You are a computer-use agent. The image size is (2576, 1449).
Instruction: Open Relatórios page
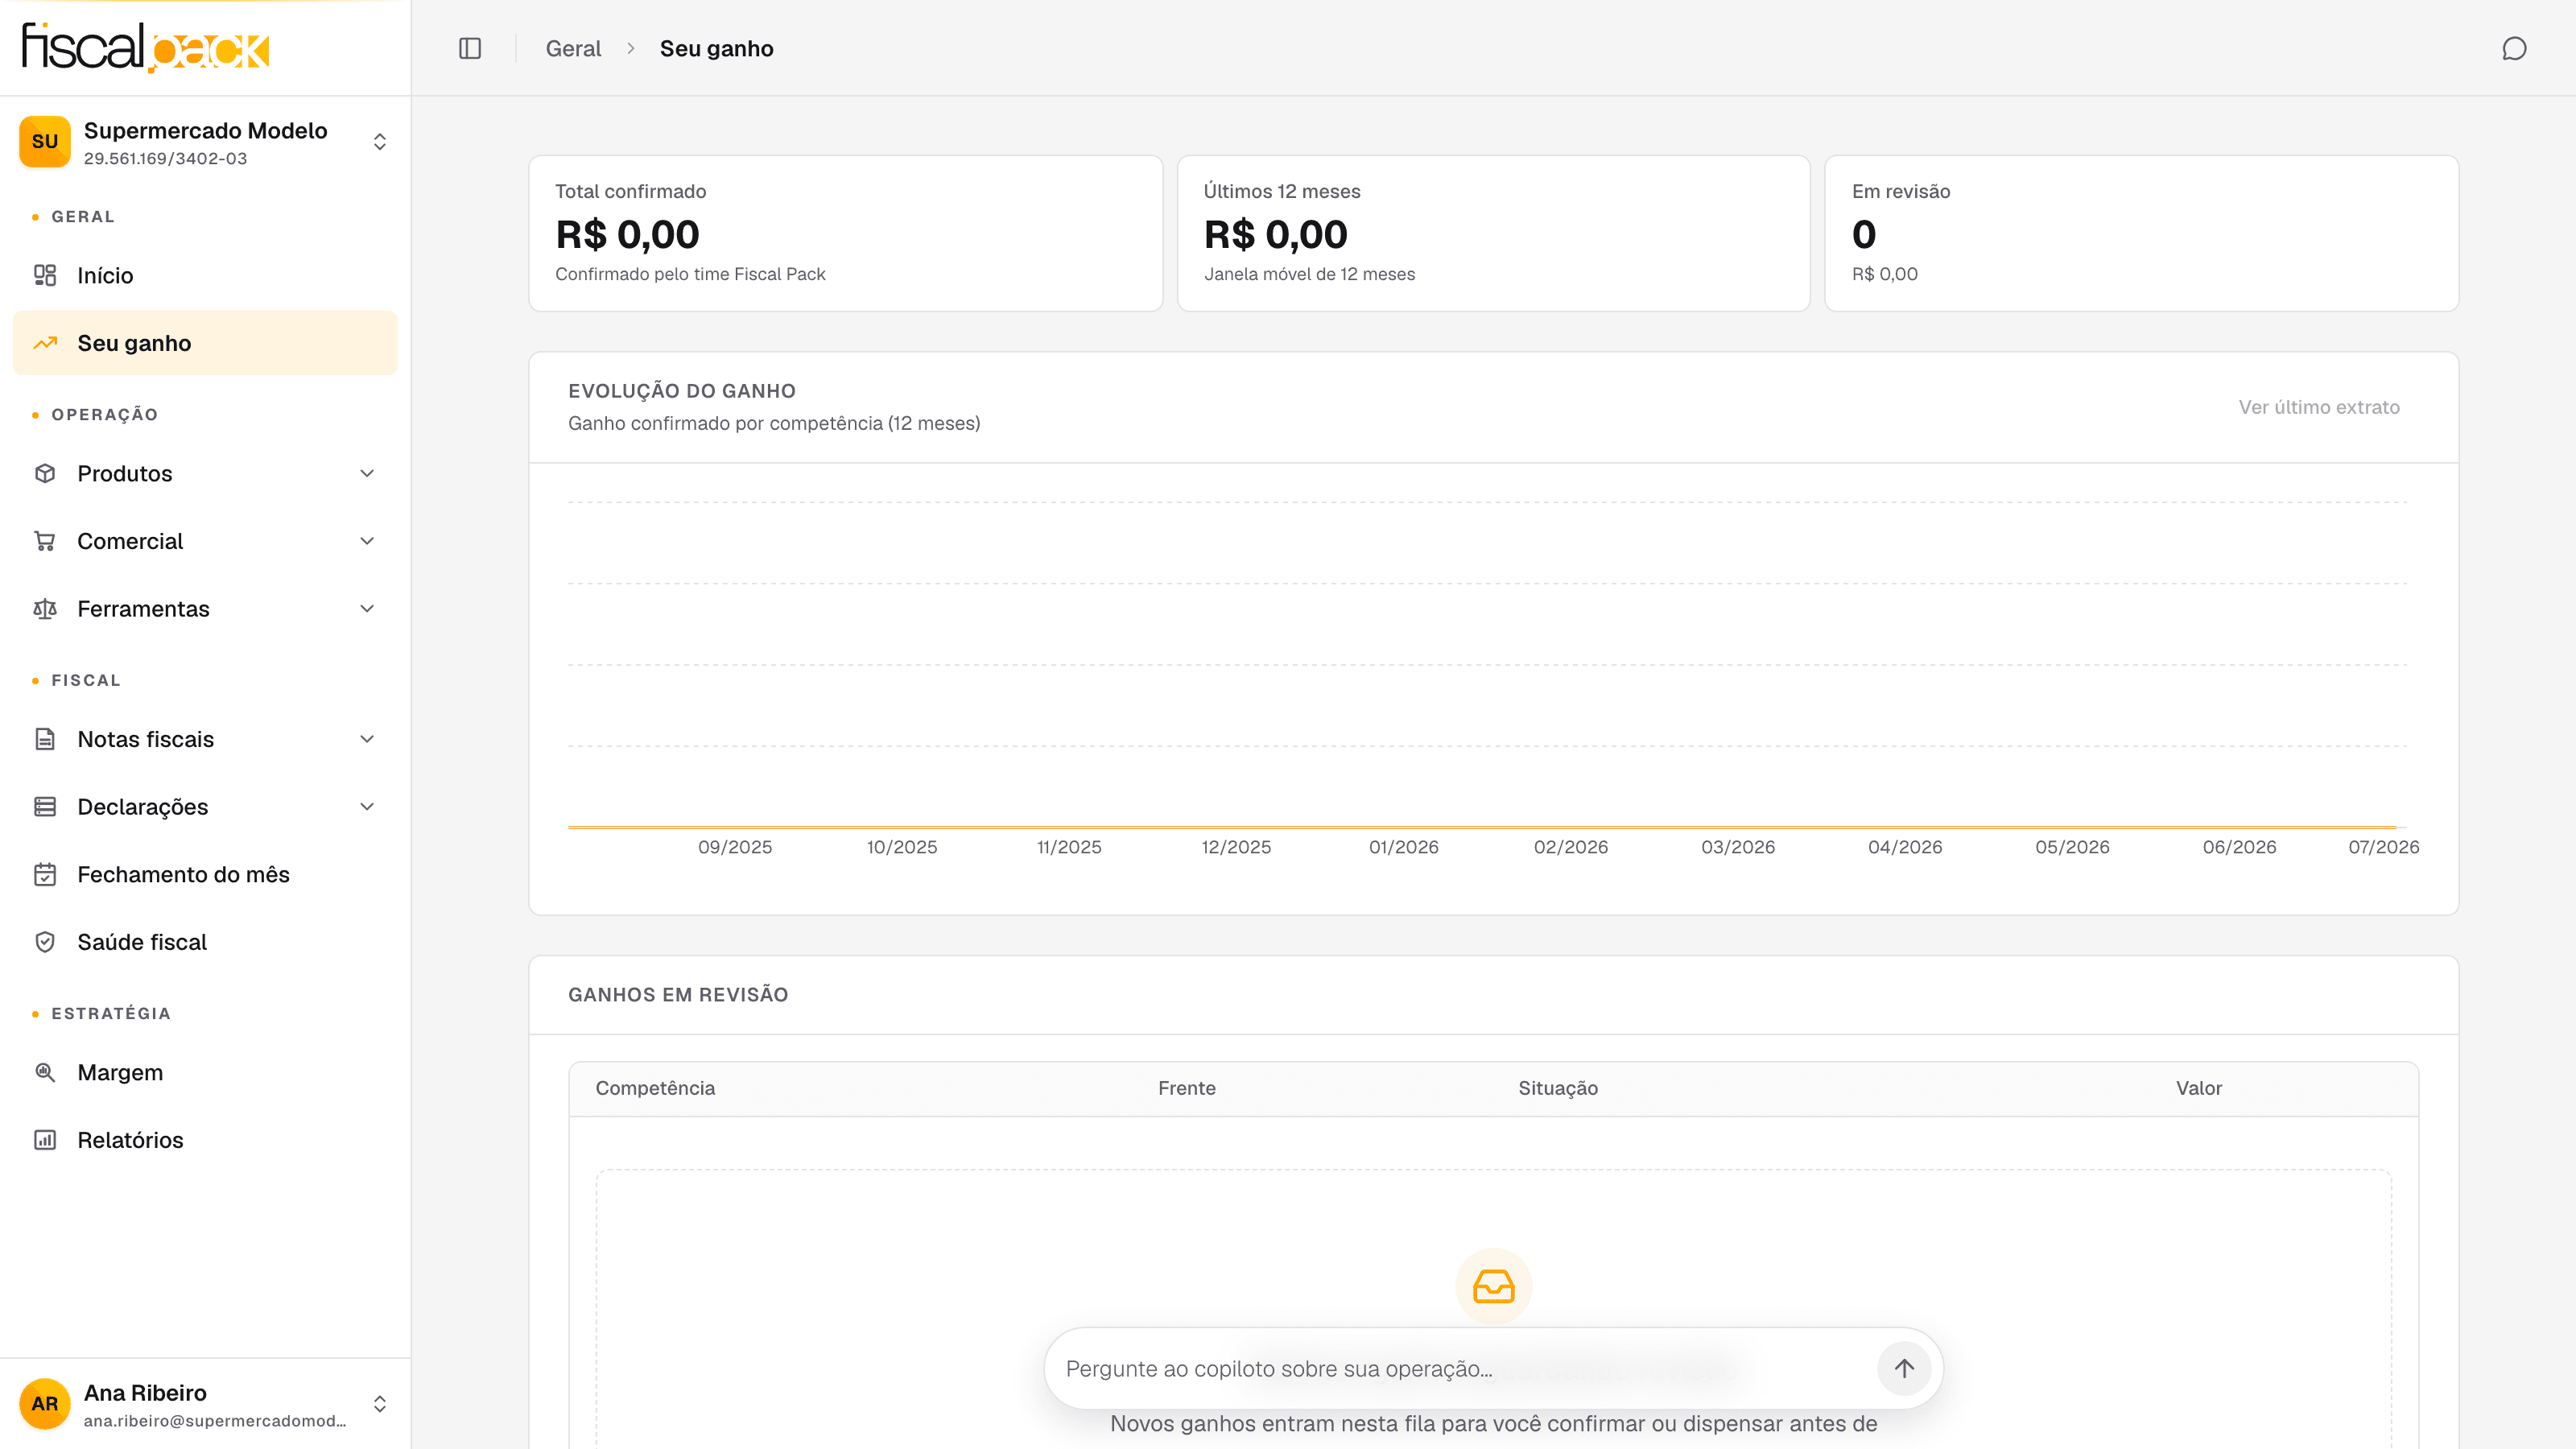[205, 1140]
